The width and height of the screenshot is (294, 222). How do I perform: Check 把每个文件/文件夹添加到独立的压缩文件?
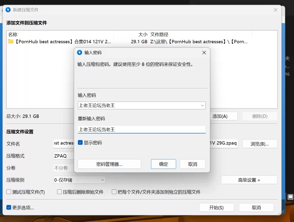[x=114, y=192]
